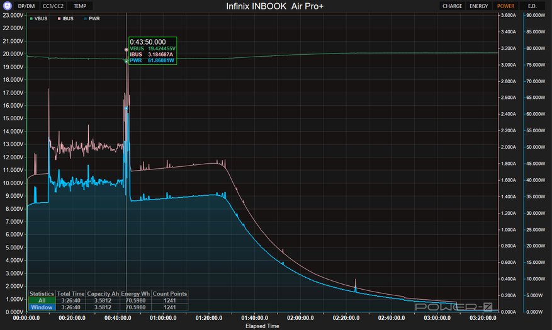The height and width of the screenshot is (330, 552).
Task: Click the 90.000W power axis label
Action: tap(536, 16)
